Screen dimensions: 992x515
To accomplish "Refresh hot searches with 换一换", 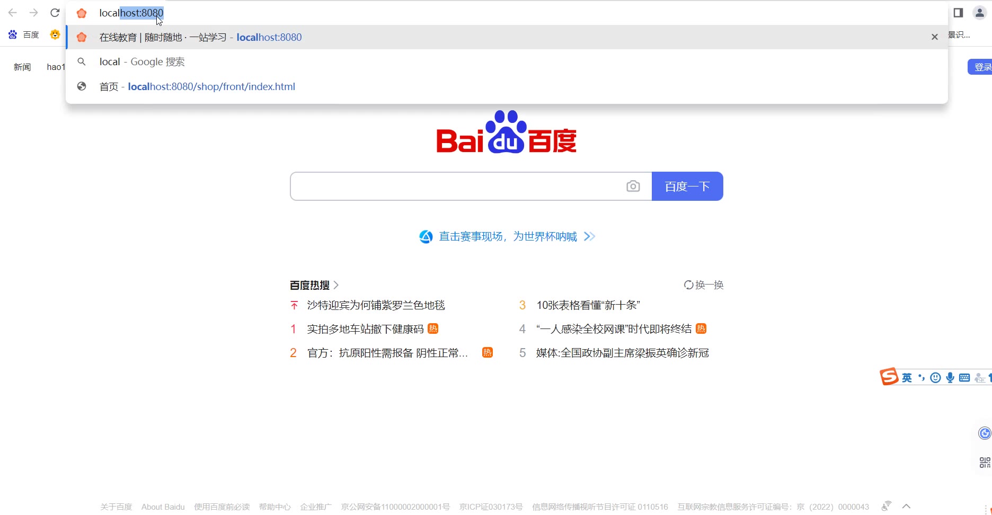I will tap(704, 285).
